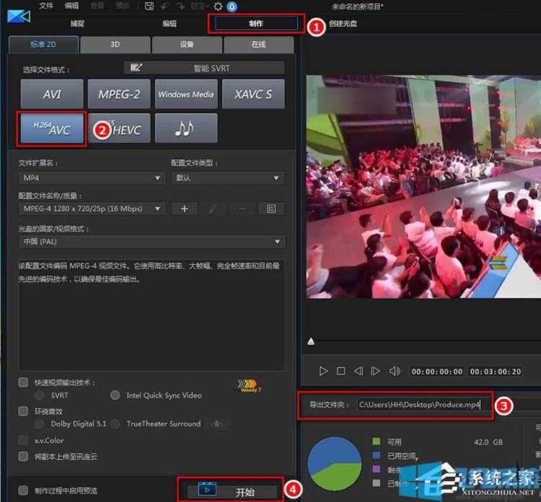Image resolution: width=541 pixels, height=502 pixels.
Task: Click the export folder path field
Action: click(419, 405)
